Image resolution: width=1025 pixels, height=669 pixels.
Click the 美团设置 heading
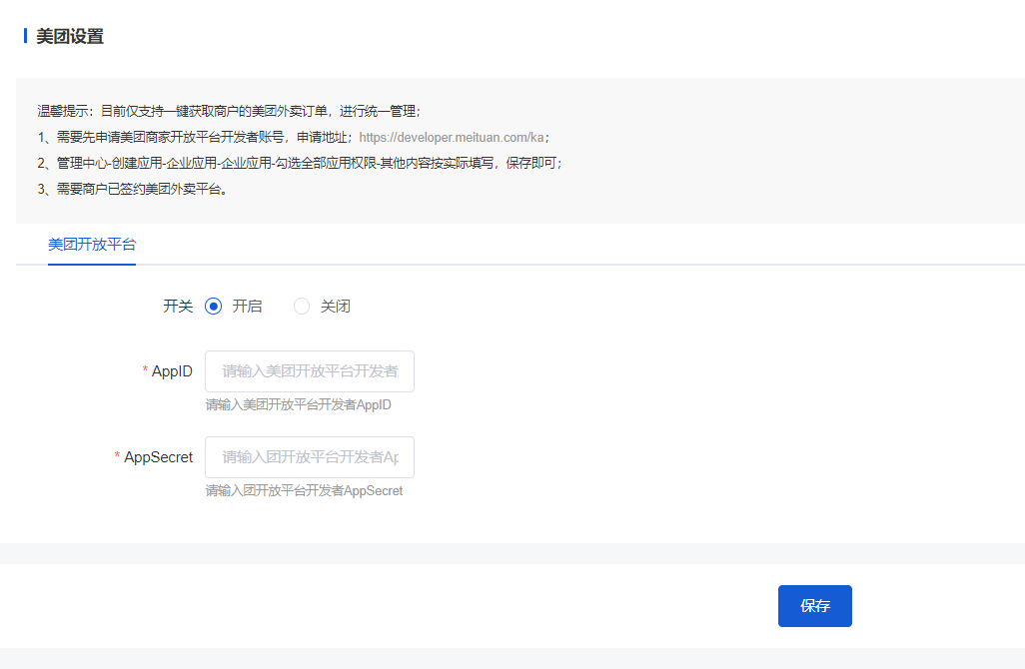(x=69, y=36)
